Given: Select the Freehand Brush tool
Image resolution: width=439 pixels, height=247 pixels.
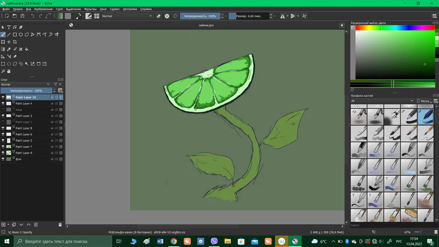Looking at the screenshot, I should (3, 35).
